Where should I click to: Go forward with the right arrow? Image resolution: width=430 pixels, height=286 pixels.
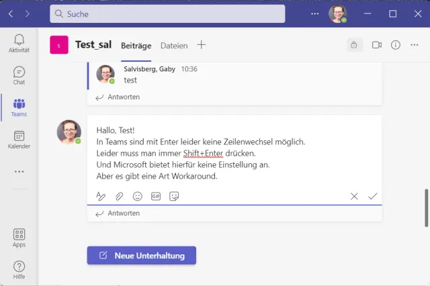click(x=27, y=13)
